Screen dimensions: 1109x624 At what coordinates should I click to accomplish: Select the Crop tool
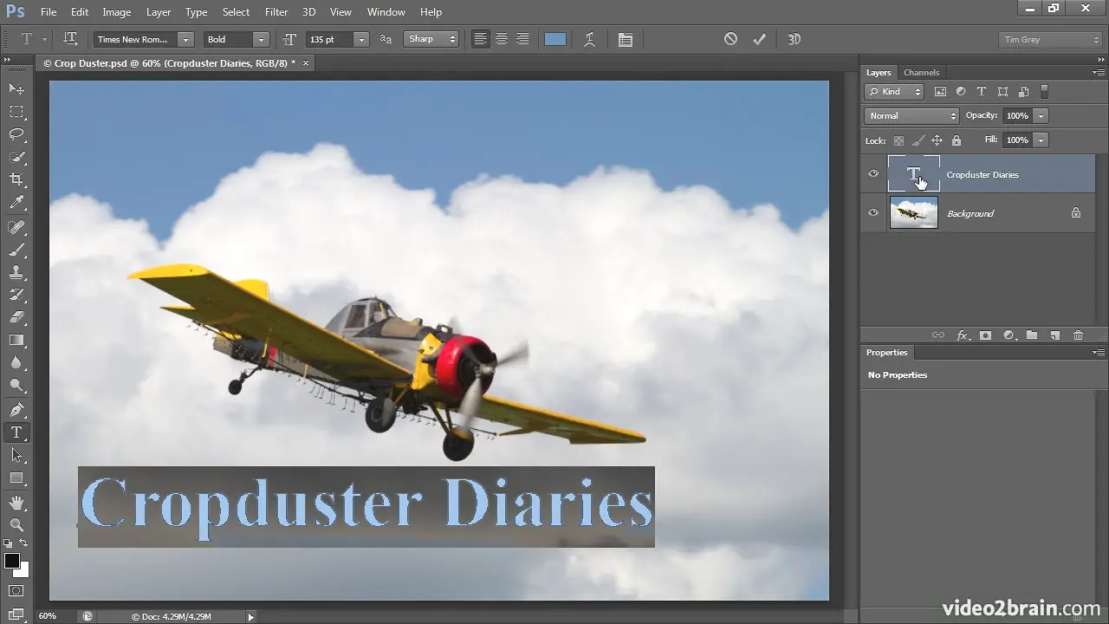pos(16,179)
